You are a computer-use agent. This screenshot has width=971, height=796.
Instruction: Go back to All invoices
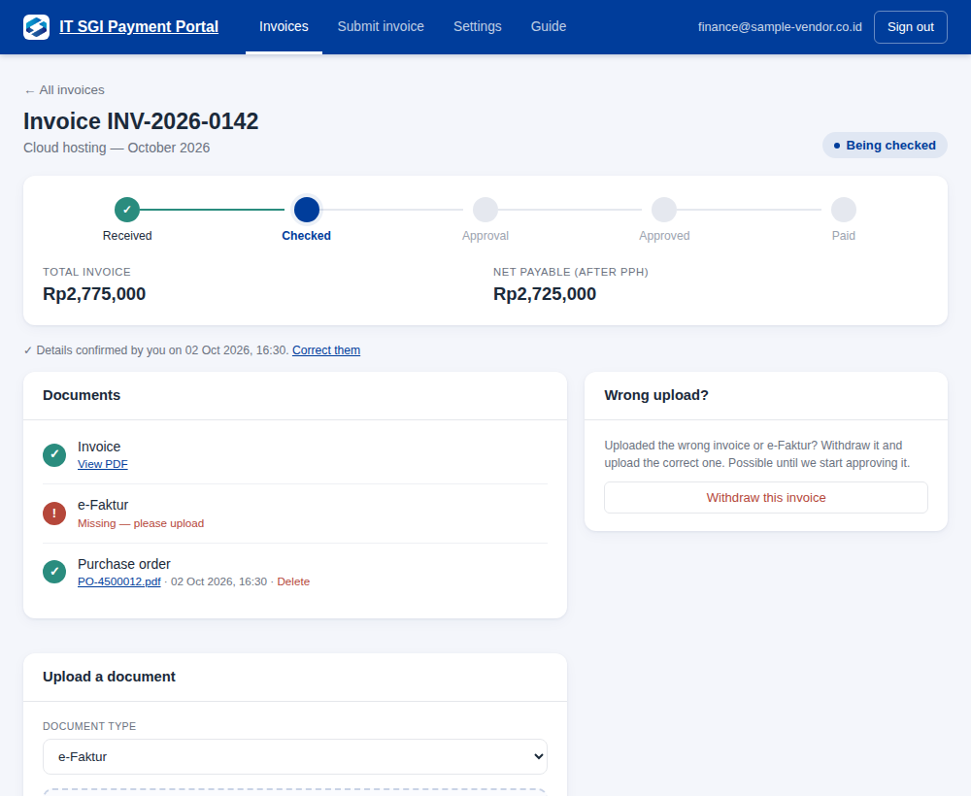tap(64, 90)
